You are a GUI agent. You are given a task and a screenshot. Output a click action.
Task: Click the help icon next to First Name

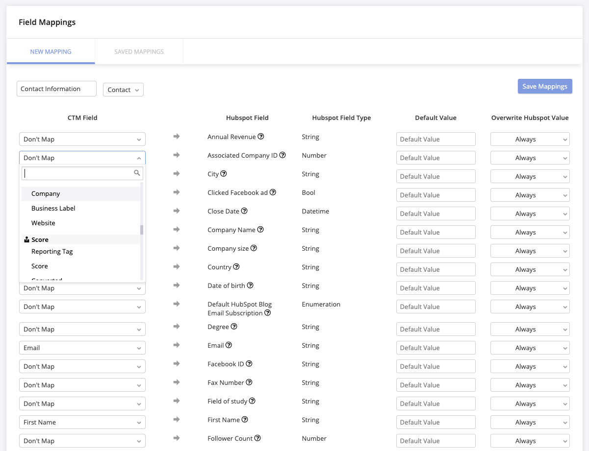coord(246,419)
